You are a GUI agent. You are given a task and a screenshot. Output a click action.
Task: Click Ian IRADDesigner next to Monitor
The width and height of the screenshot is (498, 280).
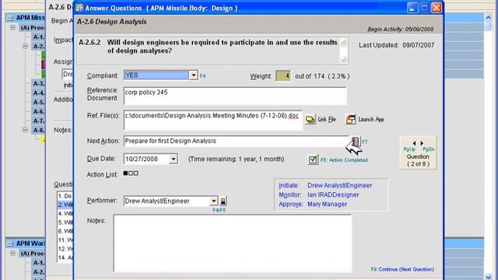click(333, 195)
